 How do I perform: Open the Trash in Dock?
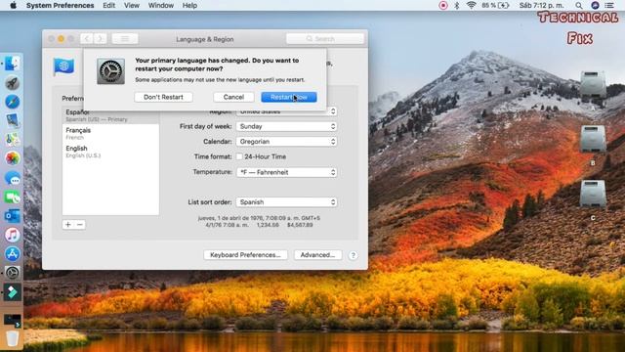coord(13,338)
